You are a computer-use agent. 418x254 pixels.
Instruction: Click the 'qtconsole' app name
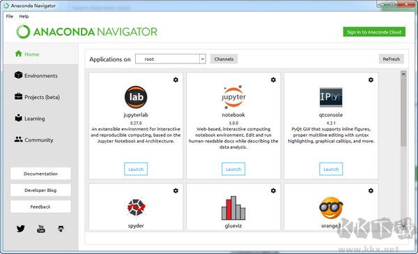point(331,115)
